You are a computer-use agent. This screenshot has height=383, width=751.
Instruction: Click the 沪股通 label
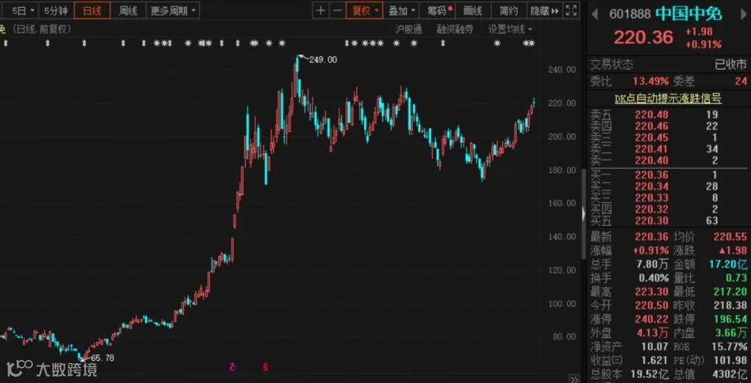point(409,30)
